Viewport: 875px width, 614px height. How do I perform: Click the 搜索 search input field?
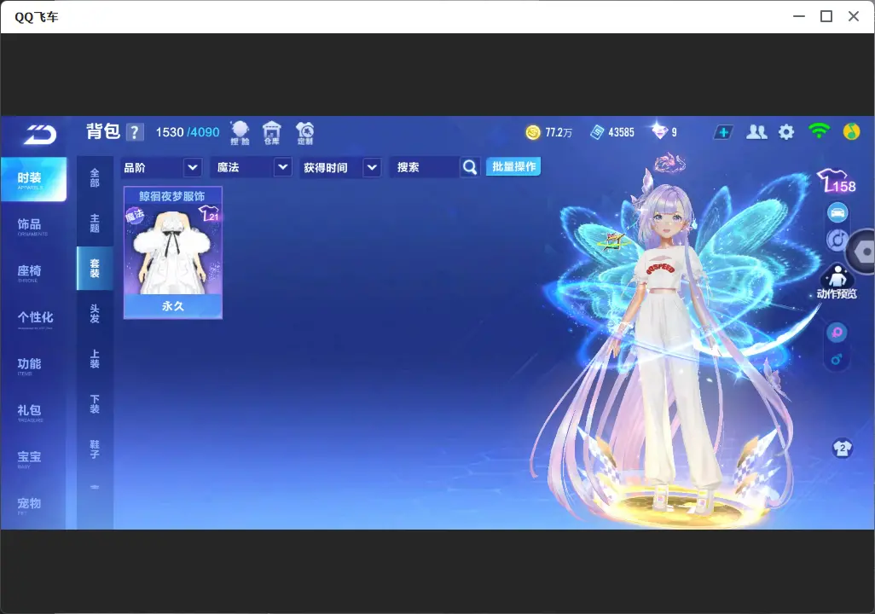point(426,167)
